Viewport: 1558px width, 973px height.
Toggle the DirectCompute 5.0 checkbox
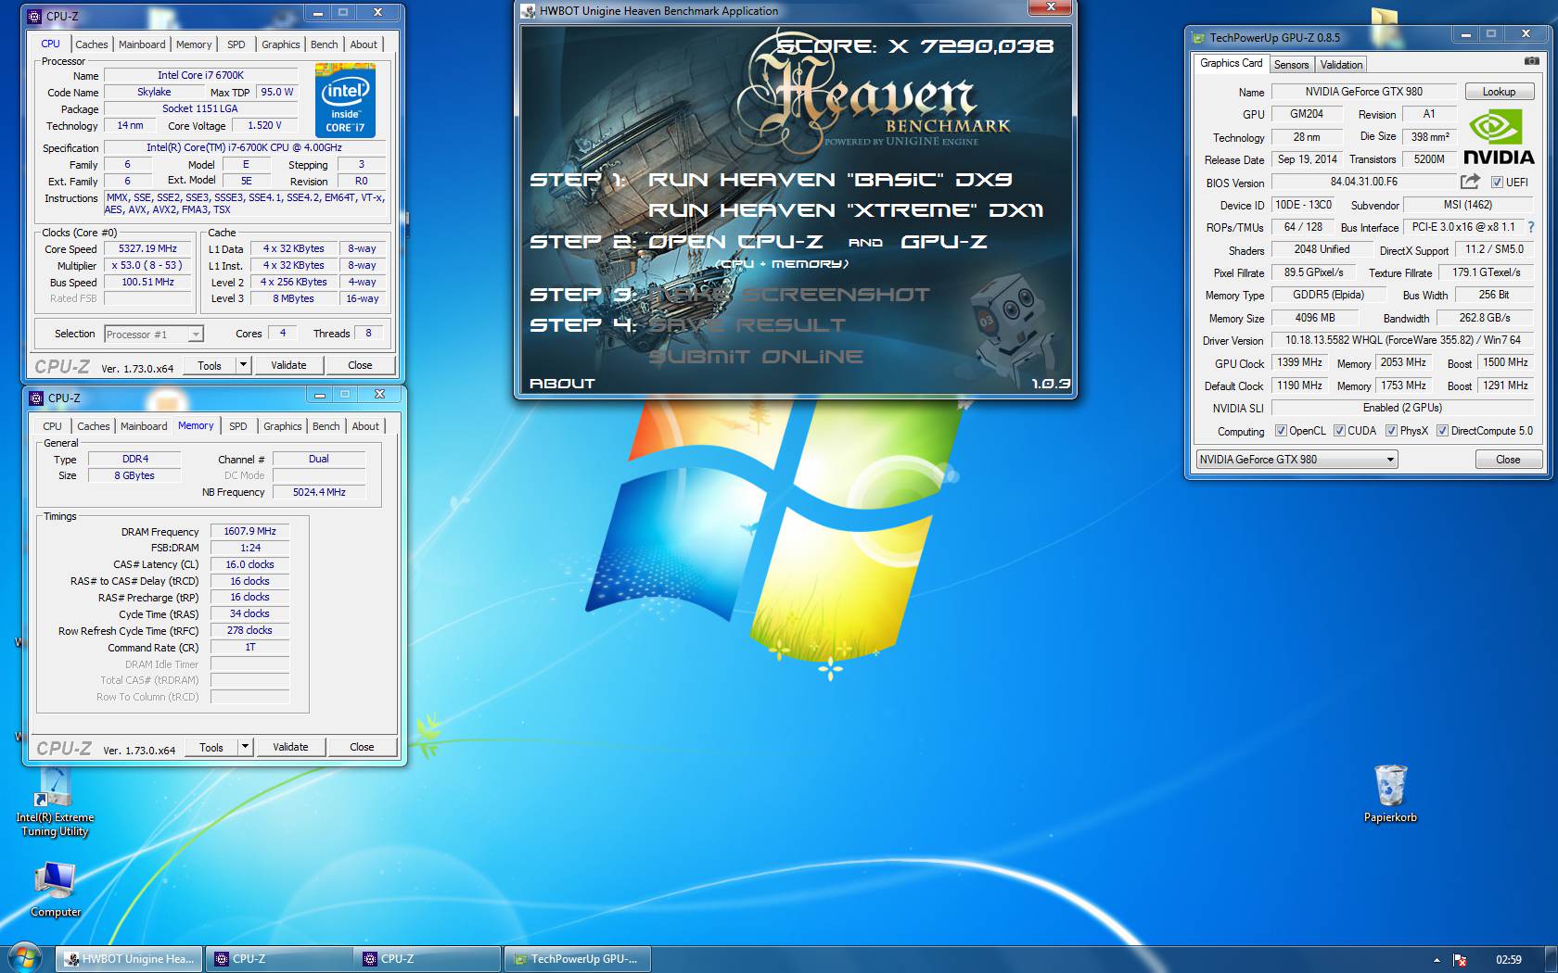coord(1442,430)
